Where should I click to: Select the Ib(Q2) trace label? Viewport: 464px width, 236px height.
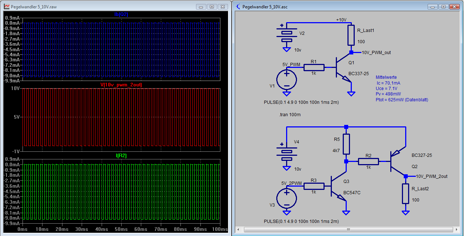[x=121, y=14]
